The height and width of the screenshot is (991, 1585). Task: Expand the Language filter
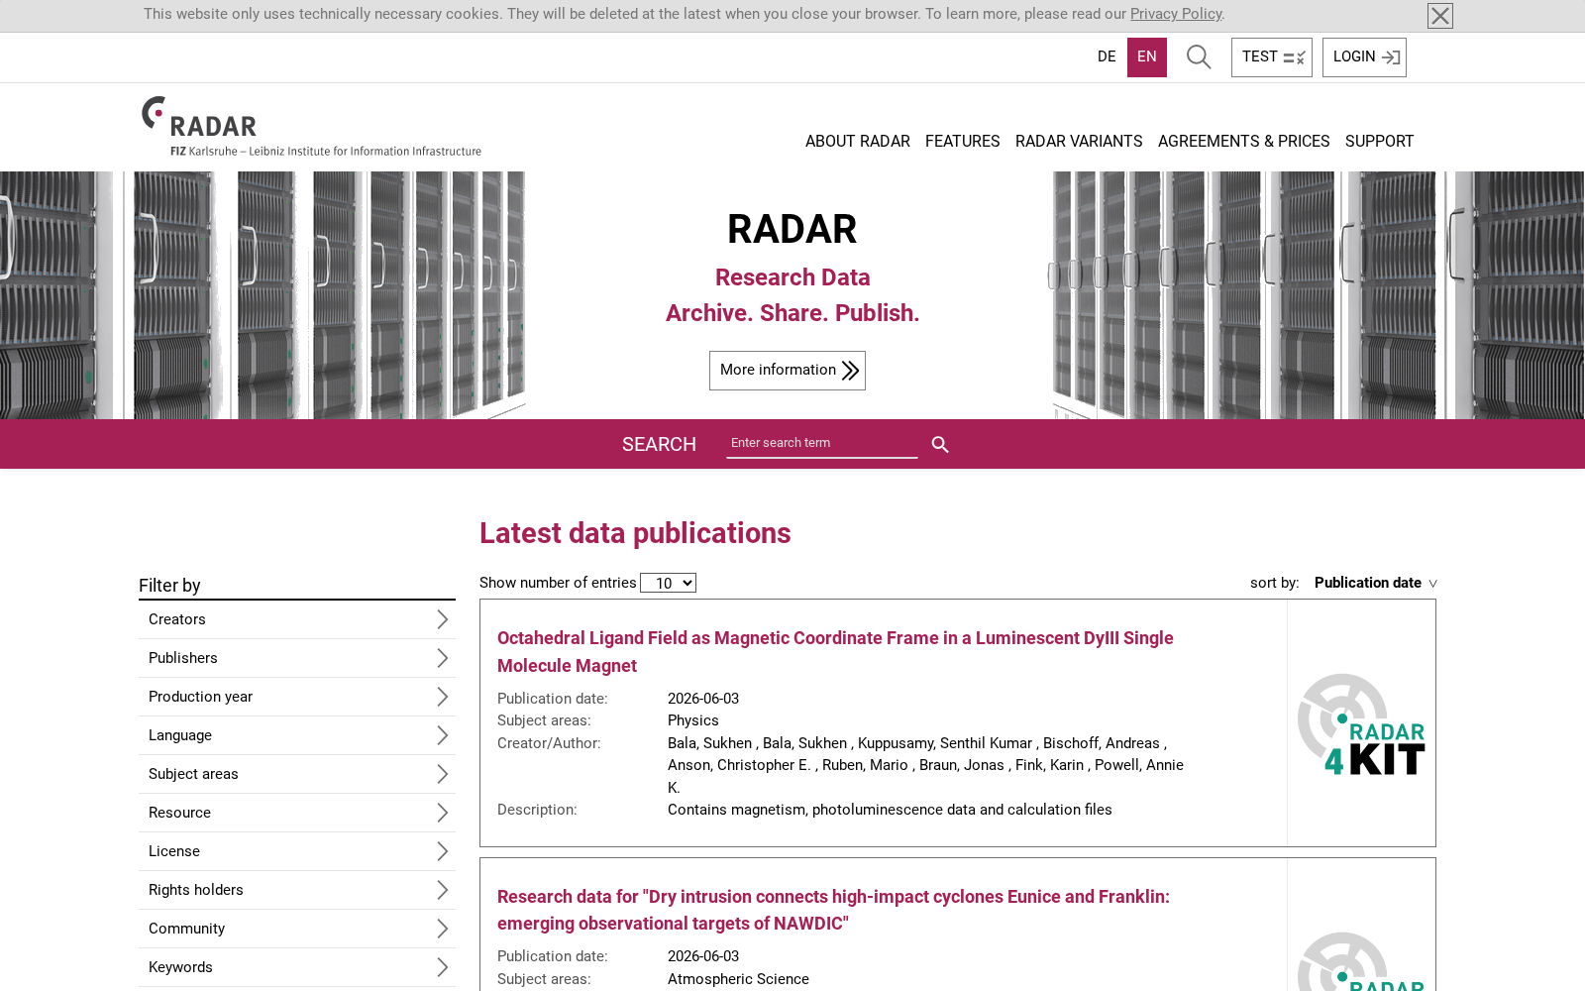tap(297, 735)
